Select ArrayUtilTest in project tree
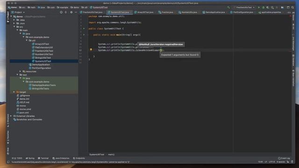This screenshot has width=299, height=168. 42,44
